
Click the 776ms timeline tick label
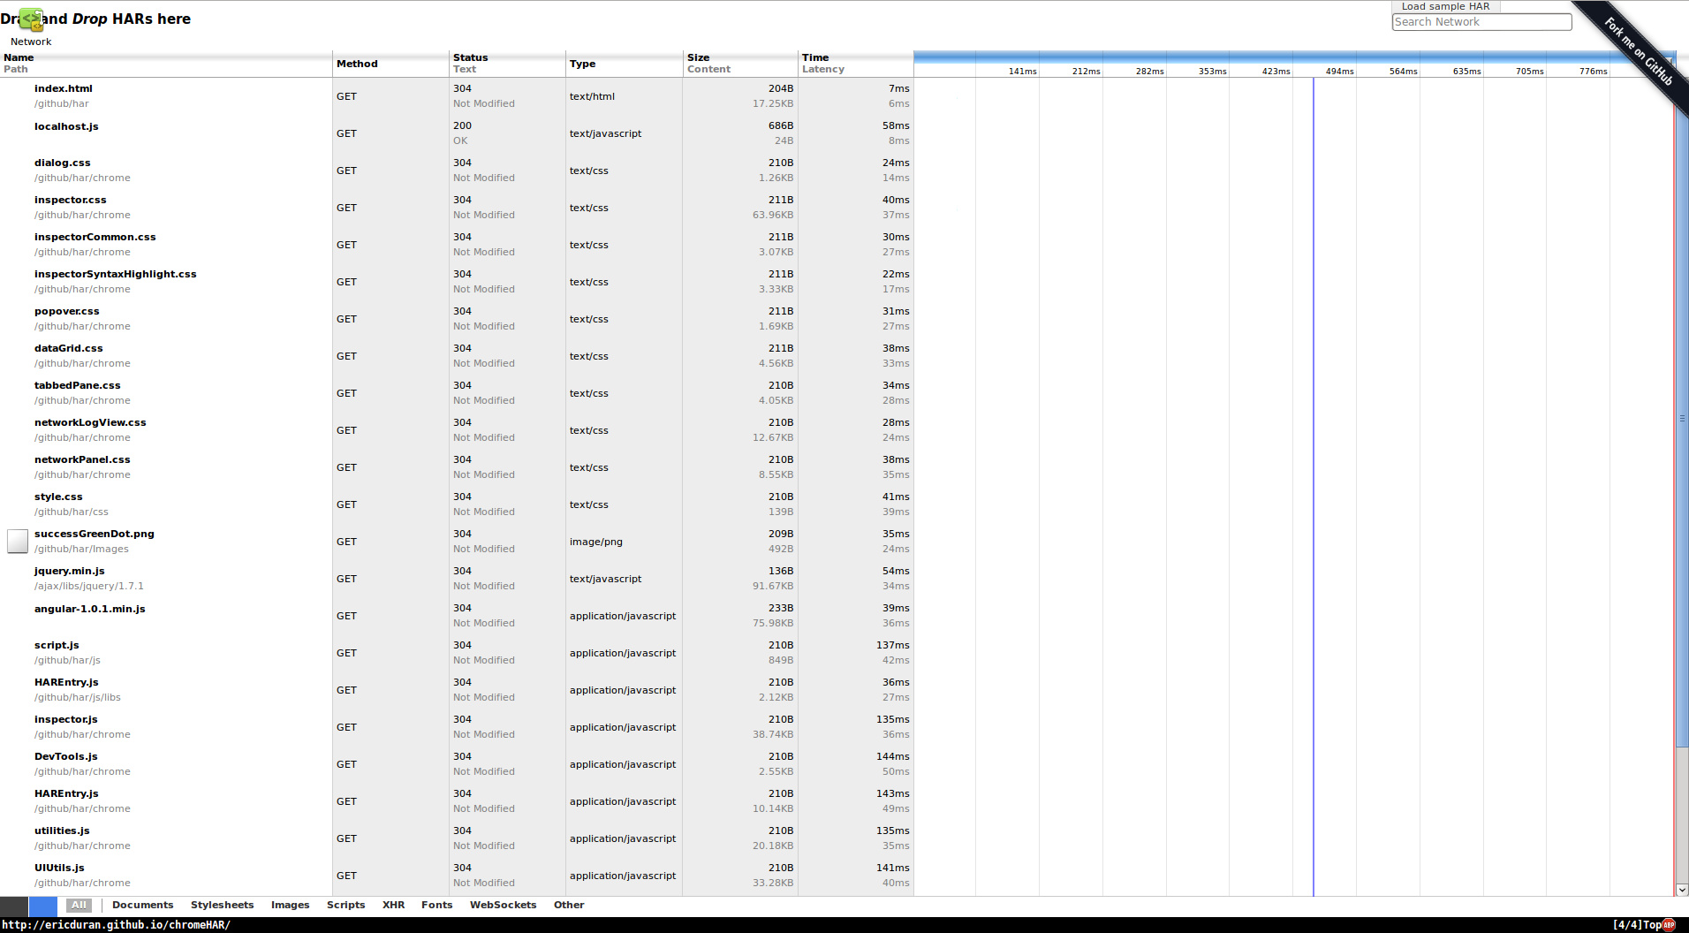(x=1593, y=71)
